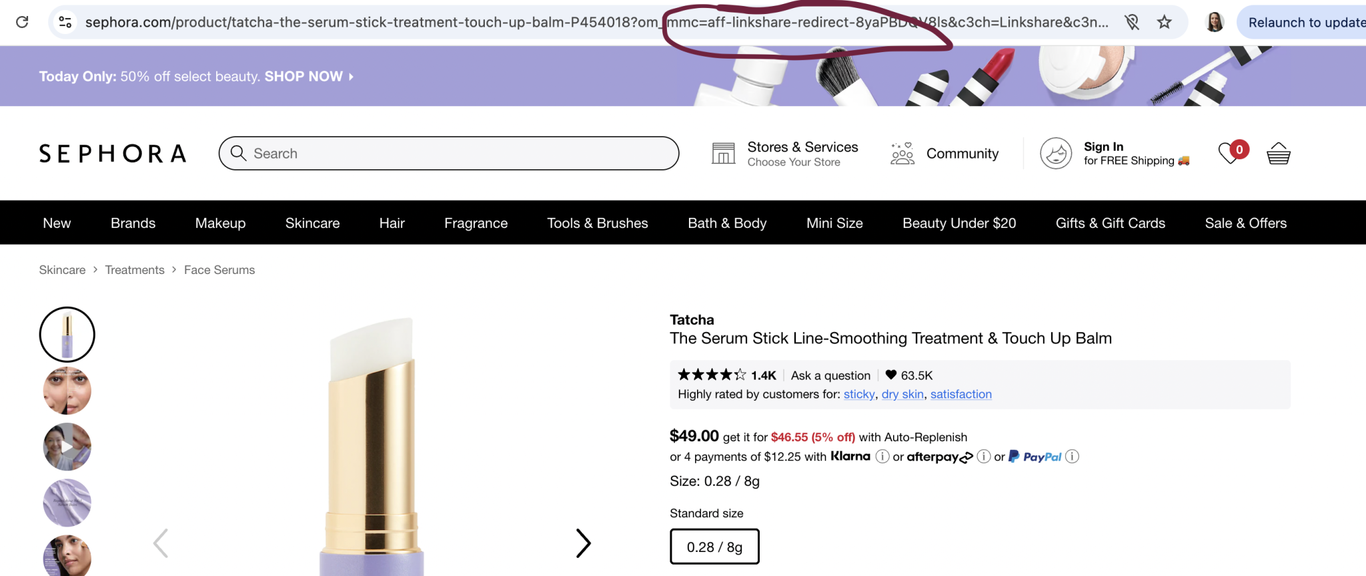The image size is (1366, 576).
Task: Open the Sale & Offers menu
Action: (x=1245, y=223)
